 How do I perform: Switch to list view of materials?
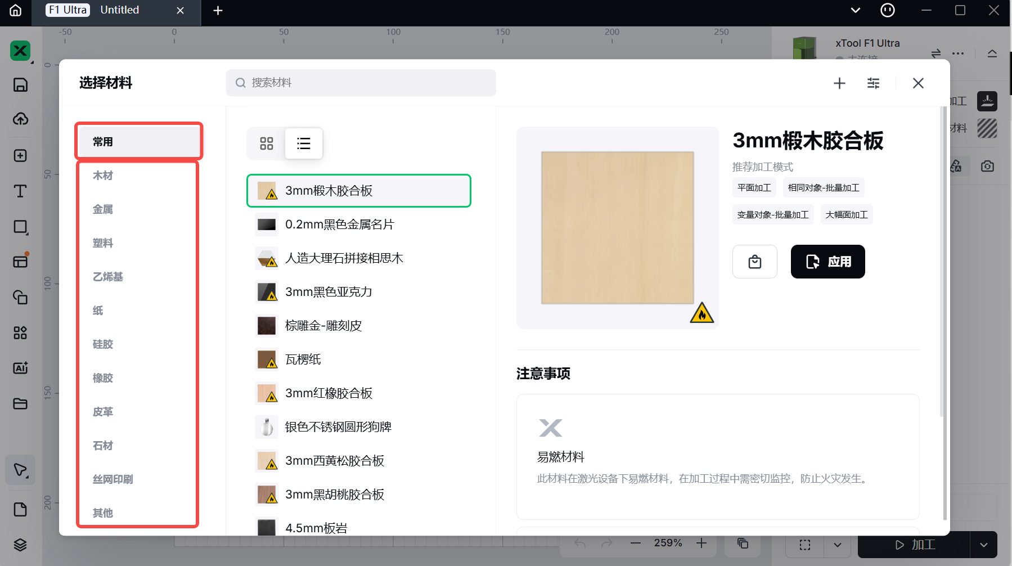pyautogui.click(x=304, y=143)
